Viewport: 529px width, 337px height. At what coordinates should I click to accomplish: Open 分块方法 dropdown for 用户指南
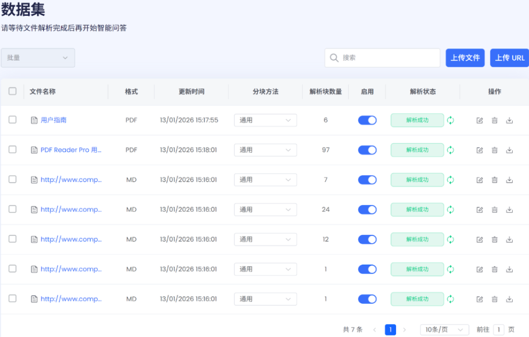coord(266,120)
